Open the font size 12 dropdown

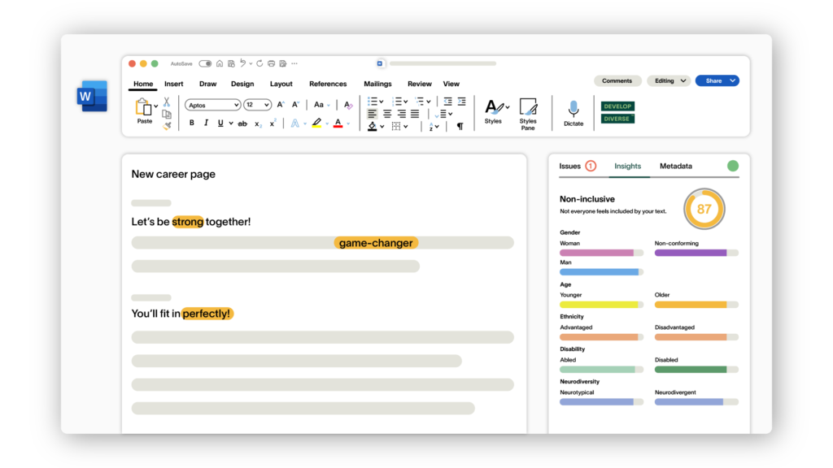point(259,105)
